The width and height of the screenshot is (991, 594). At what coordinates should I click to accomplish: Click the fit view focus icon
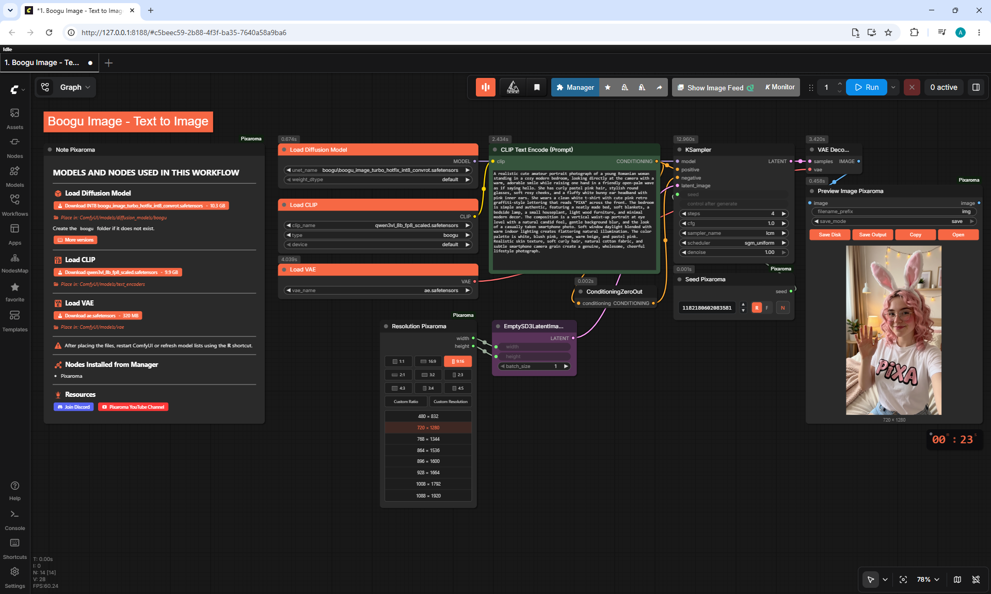click(903, 580)
